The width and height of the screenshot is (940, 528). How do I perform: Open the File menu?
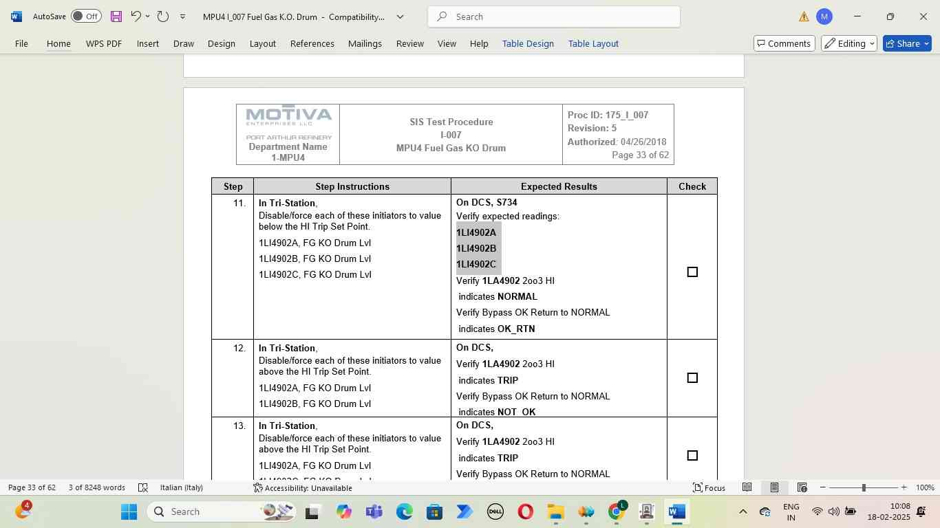click(x=21, y=43)
